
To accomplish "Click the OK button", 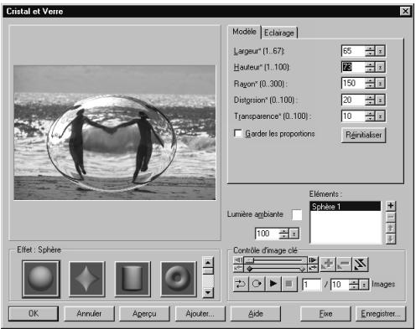I will (x=34, y=314).
